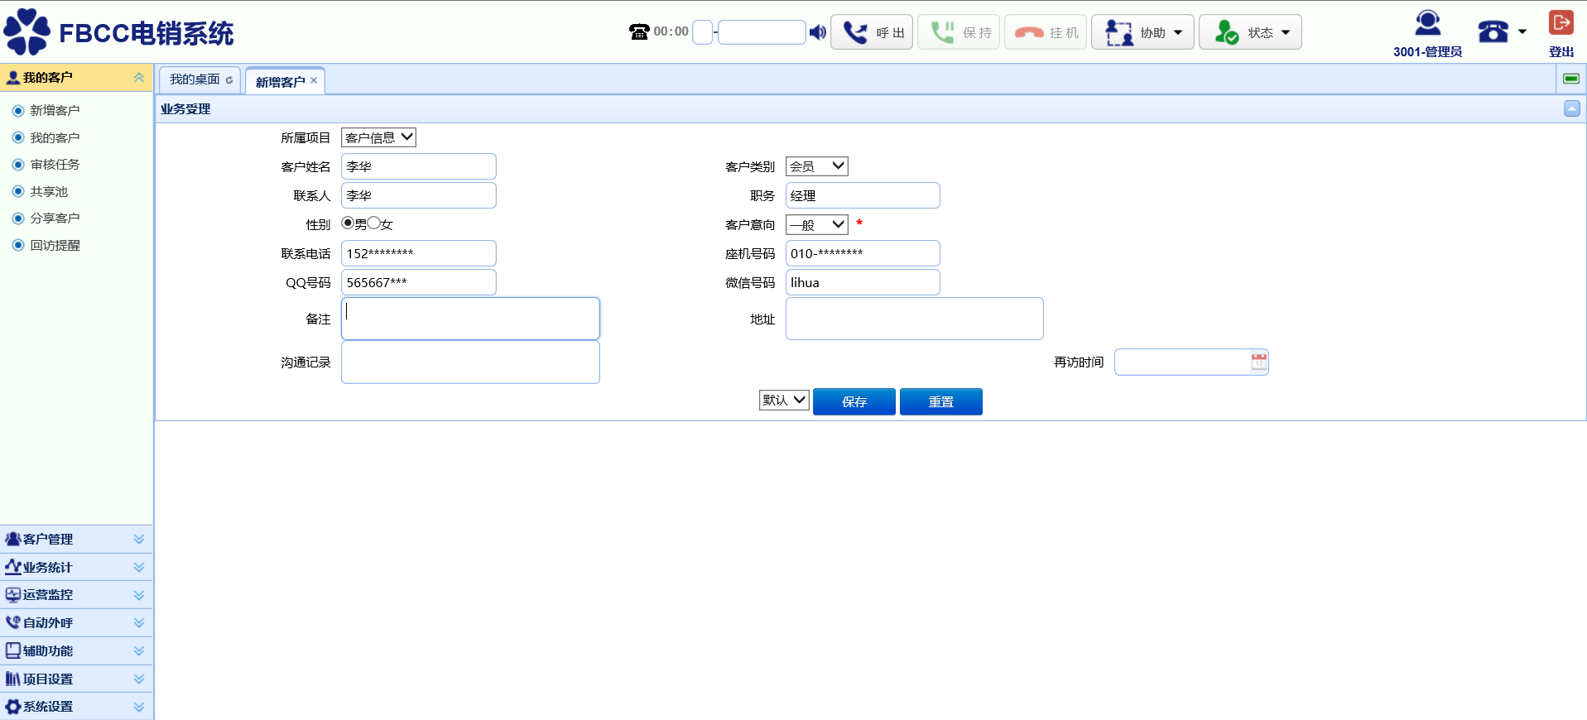Image resolution: width=1587 pixels, height=720 pixels.
Task: Click the 微信号码 input field
Action: click(x=863, y=282)
